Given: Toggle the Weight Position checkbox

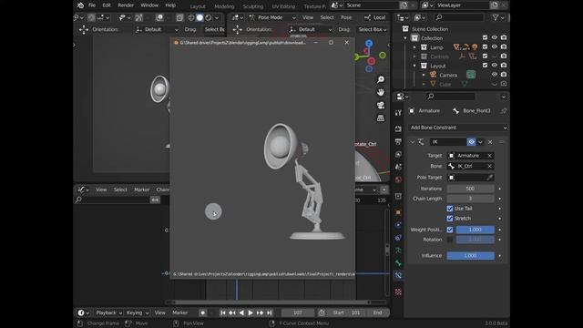Looking at the screenshot, I should (450, 230).
